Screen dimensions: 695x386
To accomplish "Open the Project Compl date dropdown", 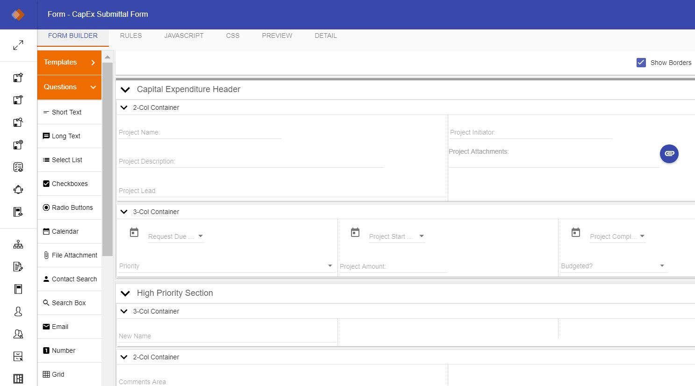I will (x=642, y=236).
